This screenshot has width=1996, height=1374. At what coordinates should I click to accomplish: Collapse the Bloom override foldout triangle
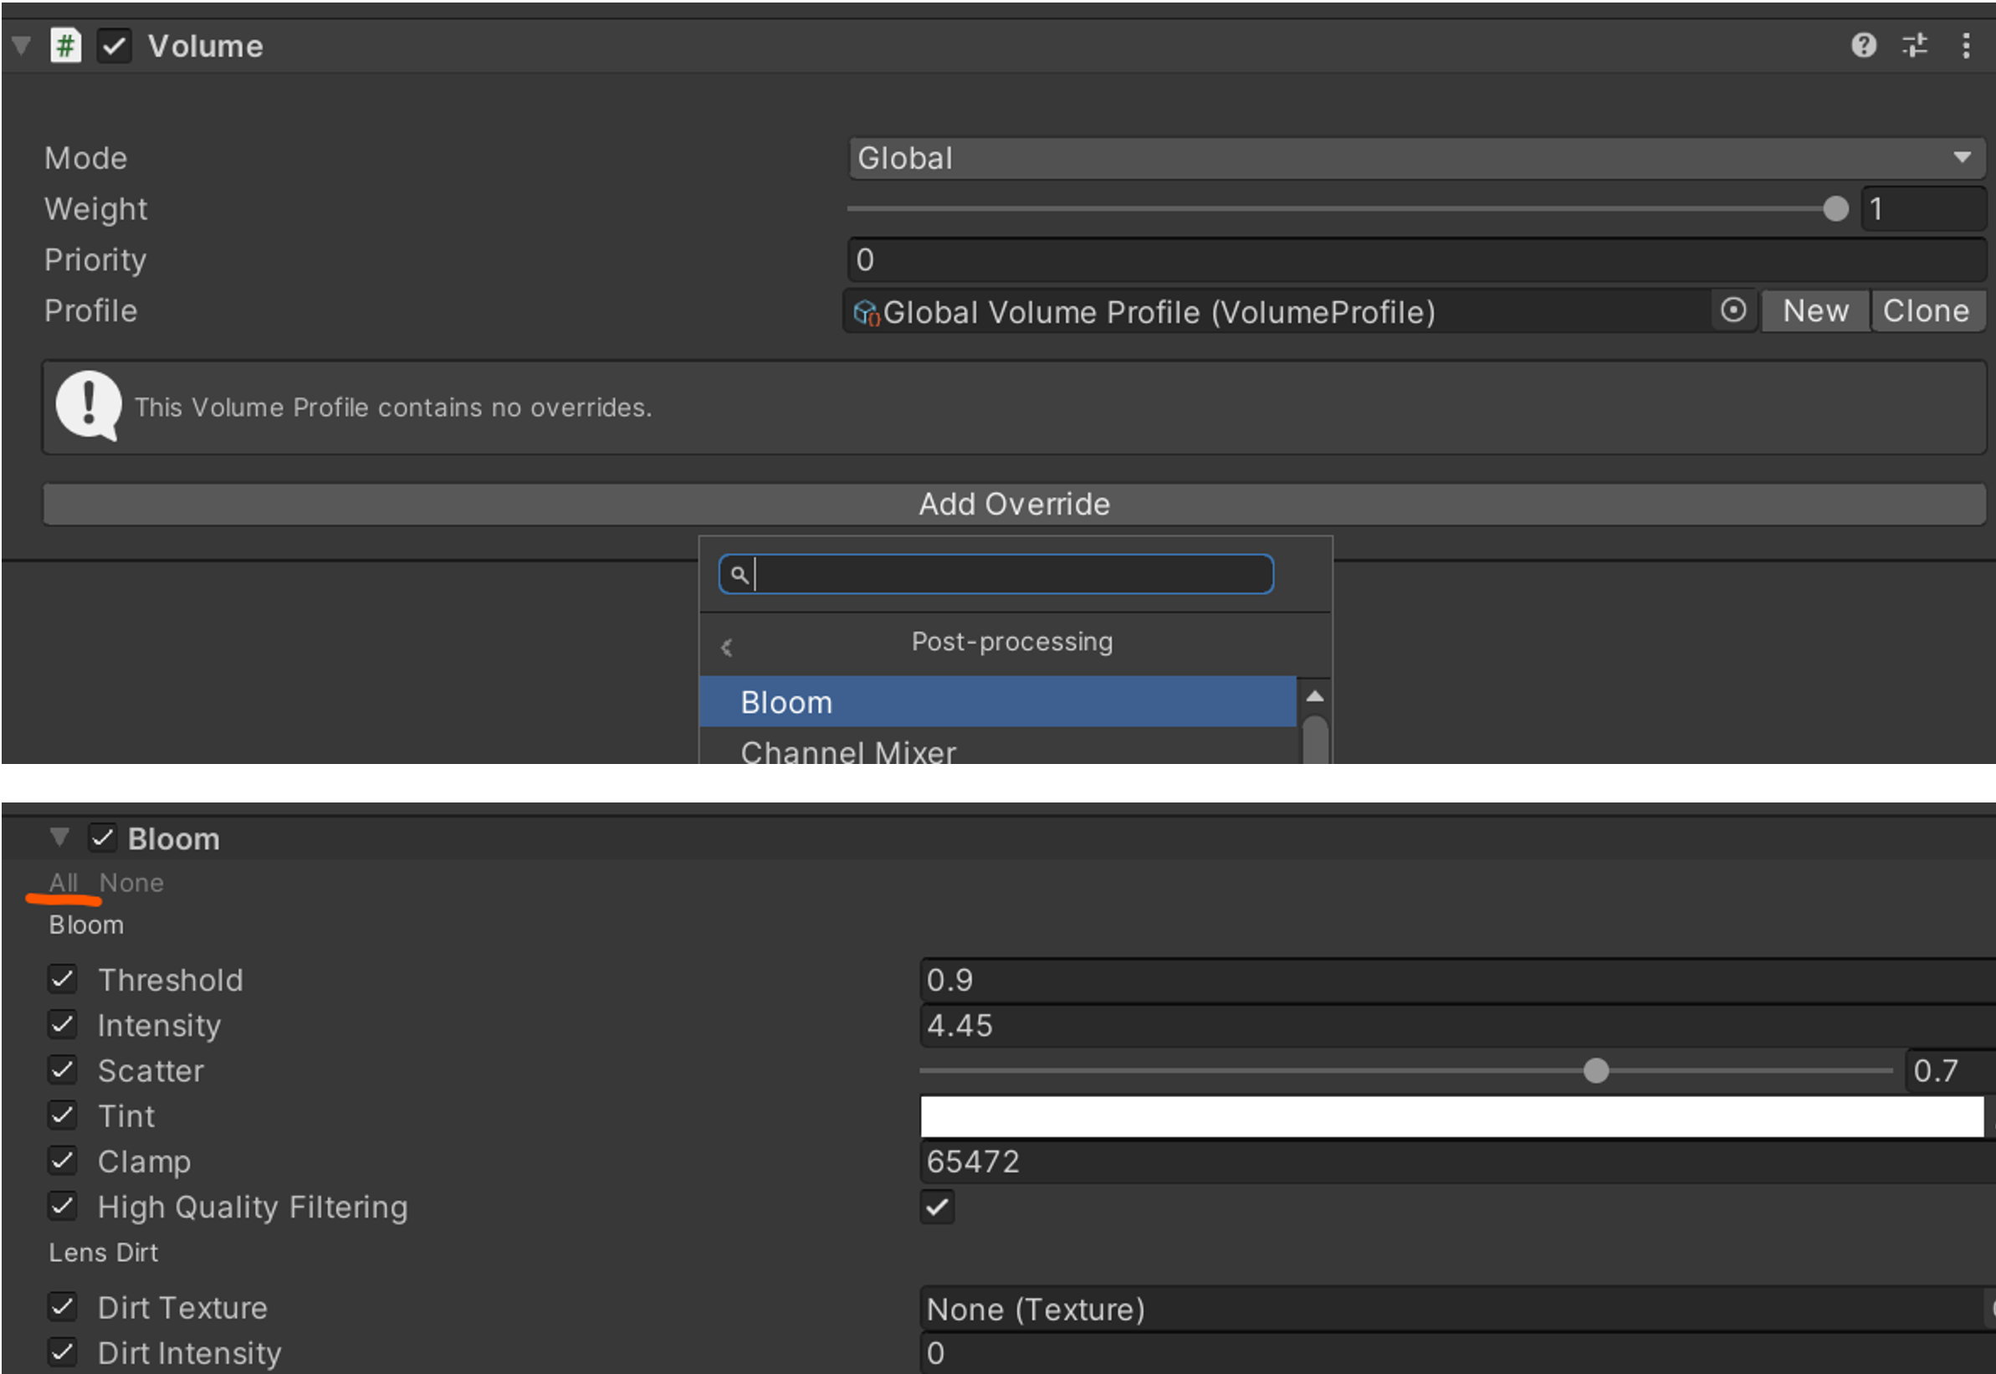click(59, 837)
